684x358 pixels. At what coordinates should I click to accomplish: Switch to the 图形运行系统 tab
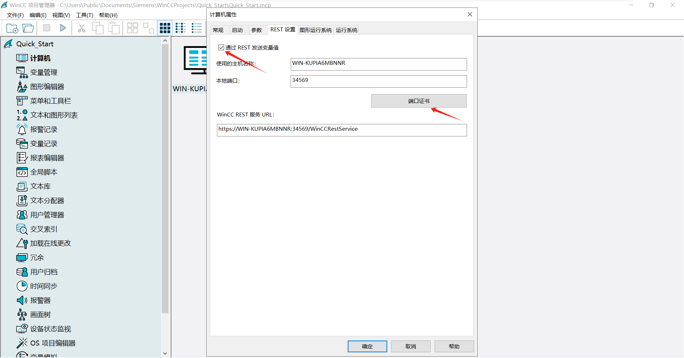(316, 30)
